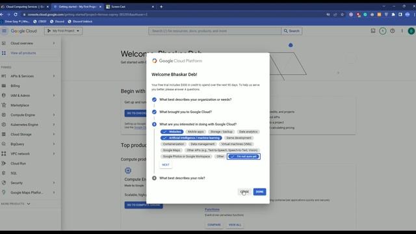Screen dimensions: 416x234
Task: Open the browser extensions puzzle icon
Action: coord(393,14)
